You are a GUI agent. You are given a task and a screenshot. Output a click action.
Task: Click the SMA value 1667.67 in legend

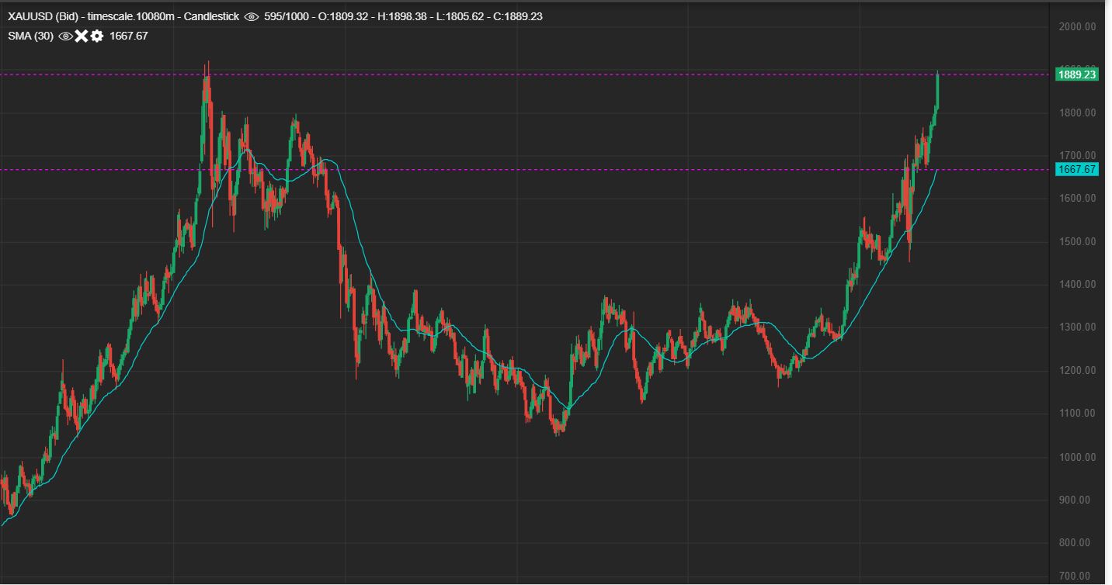[x=129, y=36]
